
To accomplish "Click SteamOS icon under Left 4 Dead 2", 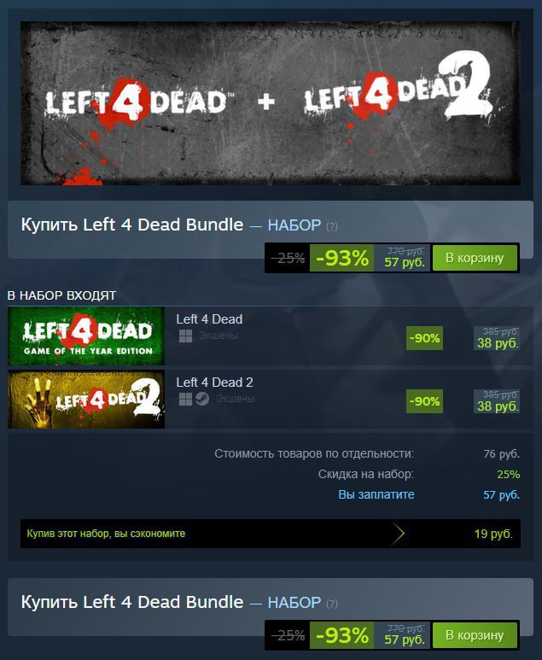I will pyautogui.click(x=202, y=399).
